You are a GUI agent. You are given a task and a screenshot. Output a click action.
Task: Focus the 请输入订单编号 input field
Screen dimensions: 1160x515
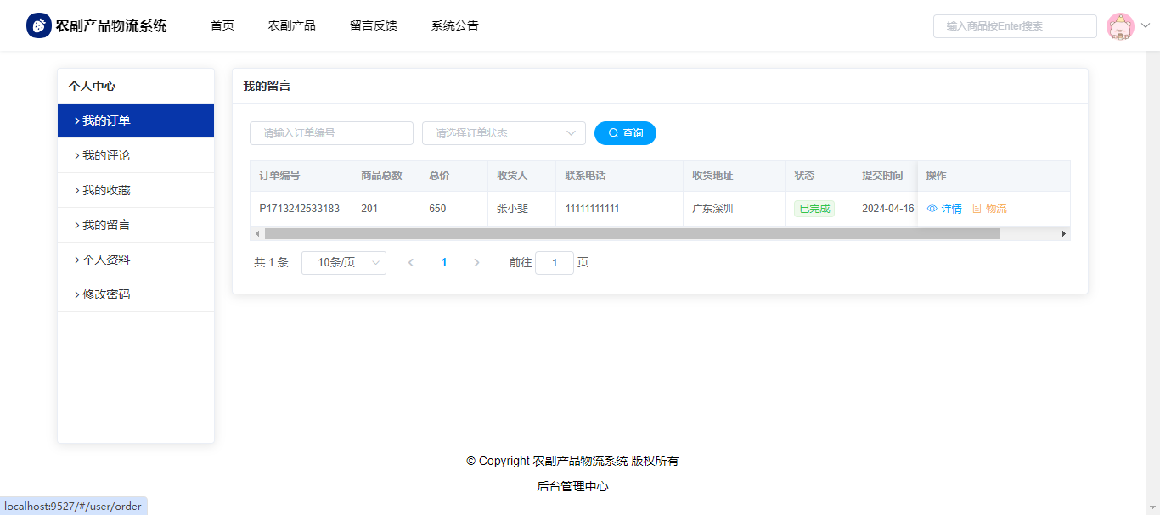point(331,133)
